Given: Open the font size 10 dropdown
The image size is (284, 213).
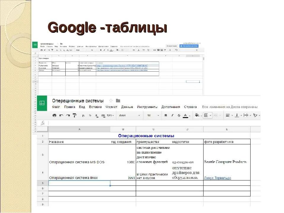Looking at the screenshot, I should coord(153,115).
